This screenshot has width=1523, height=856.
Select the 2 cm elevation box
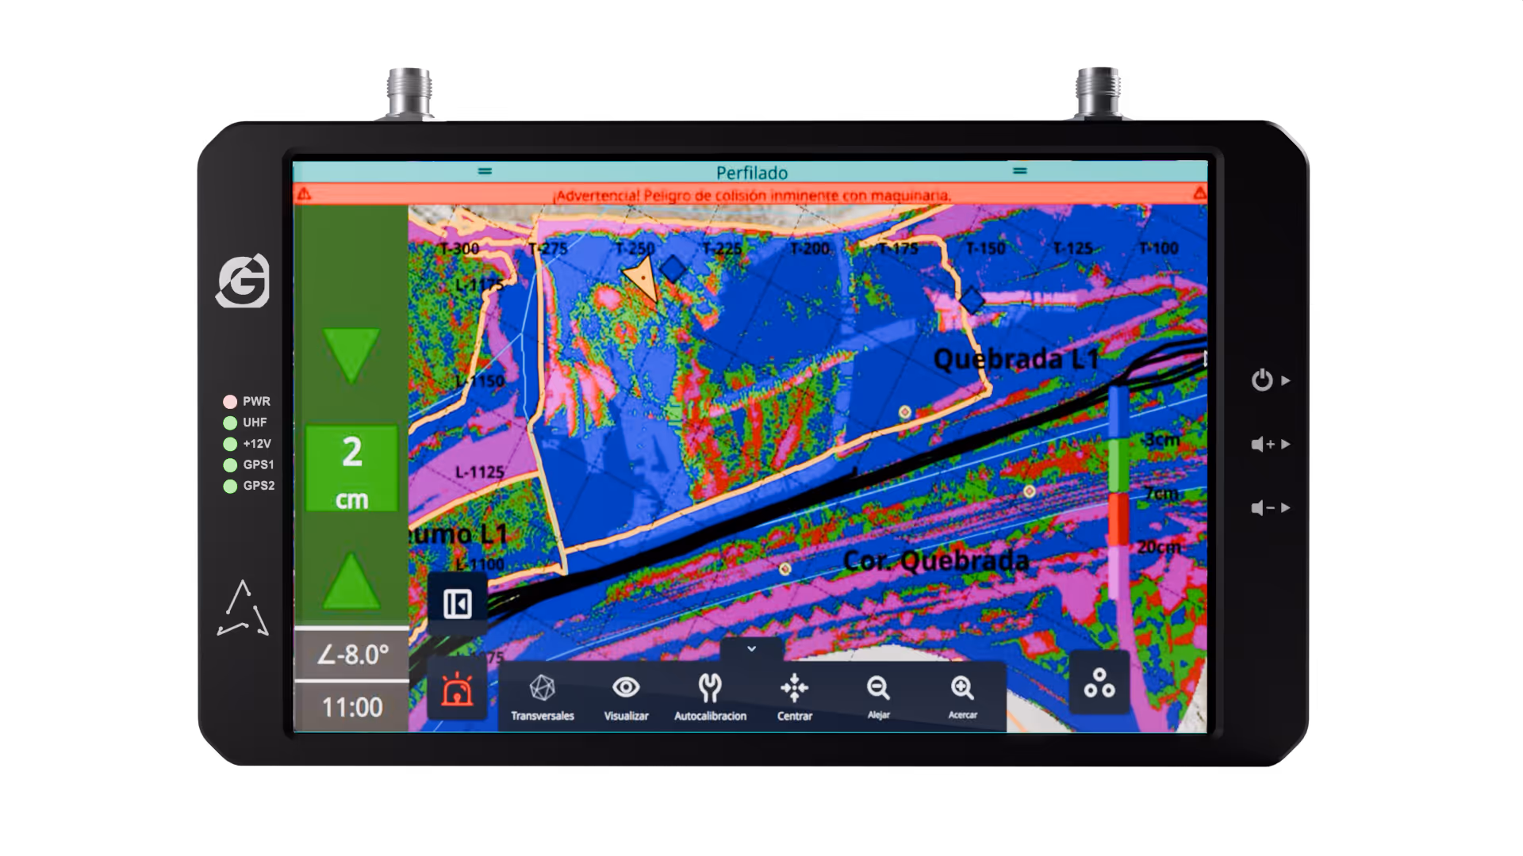click(x=351, y=469)
